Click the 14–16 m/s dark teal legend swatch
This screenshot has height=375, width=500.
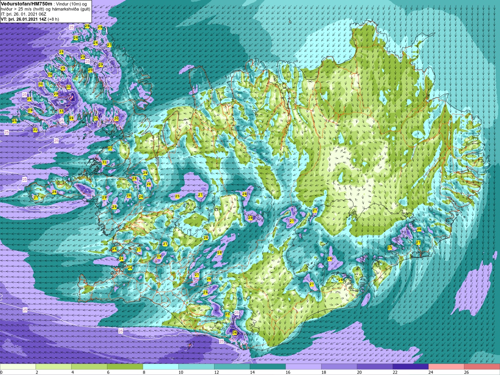[x=268, y=367]
